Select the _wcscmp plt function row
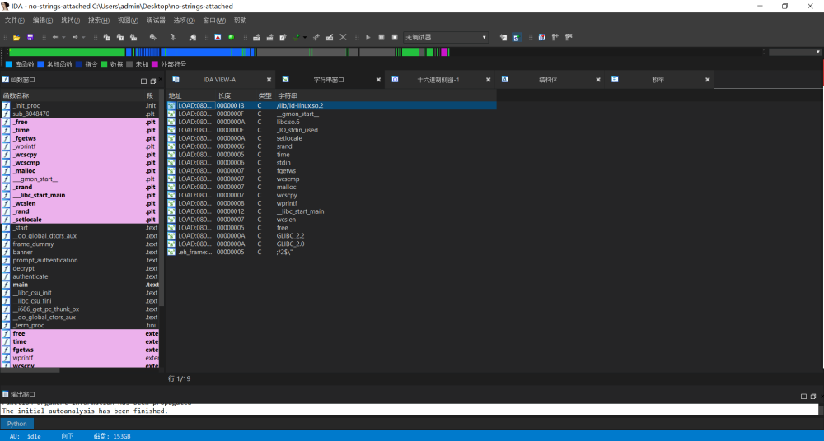The height and width of the screenshot is (441, 824). 80,163
